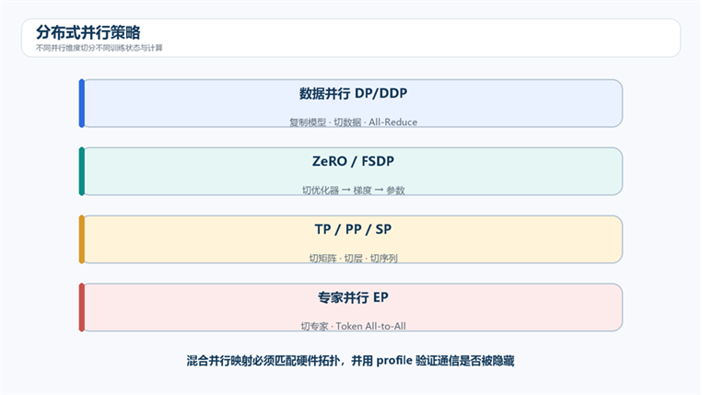Click the TP / PP / SP heading

(353, 229)
